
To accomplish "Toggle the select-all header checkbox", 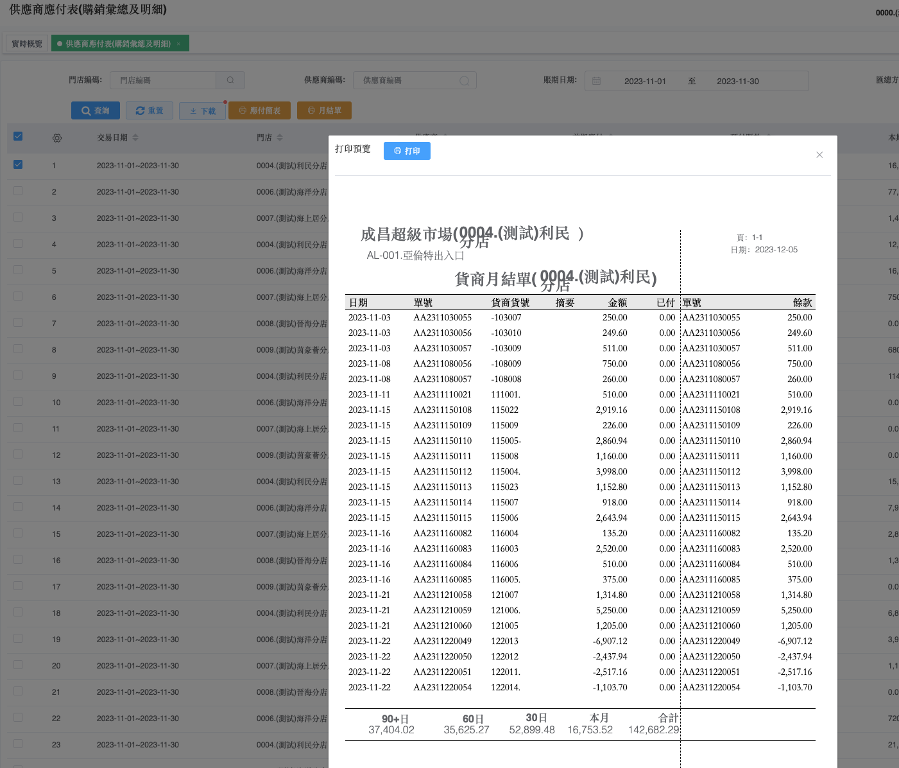I will (18, 136).
